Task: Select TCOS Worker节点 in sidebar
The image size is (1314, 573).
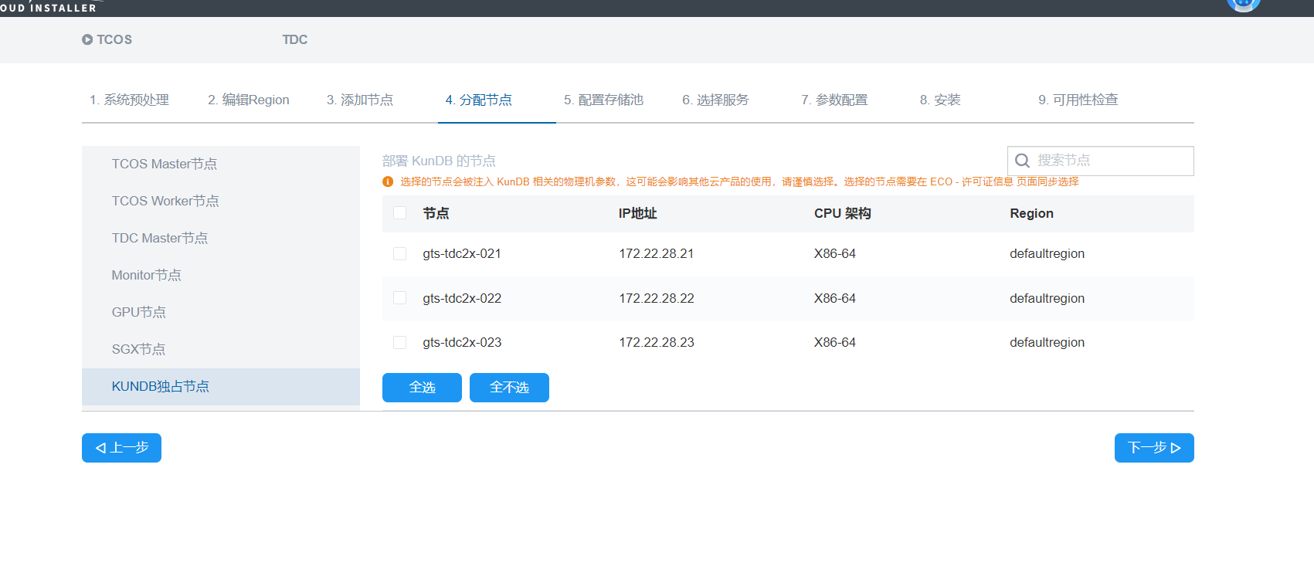Action: (221, 202)
